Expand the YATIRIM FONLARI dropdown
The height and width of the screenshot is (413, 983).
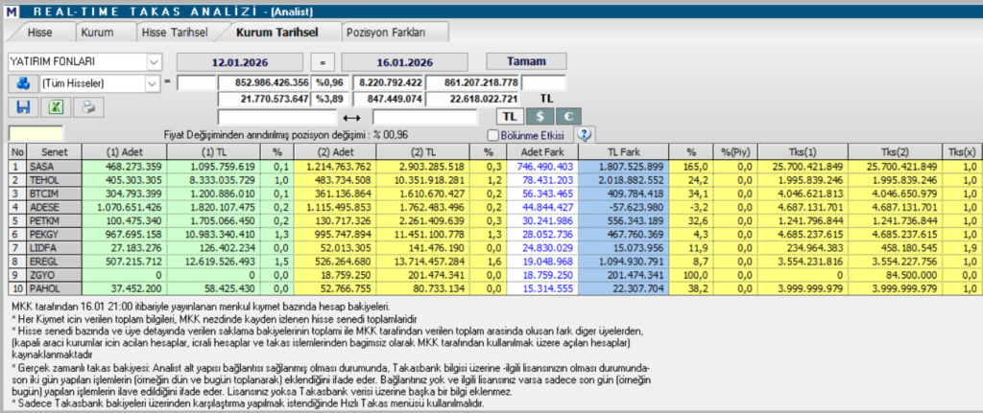[154, 61]
